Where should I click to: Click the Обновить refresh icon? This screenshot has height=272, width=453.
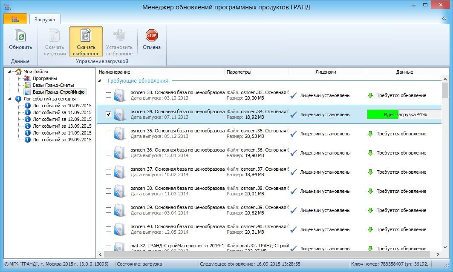20,36
